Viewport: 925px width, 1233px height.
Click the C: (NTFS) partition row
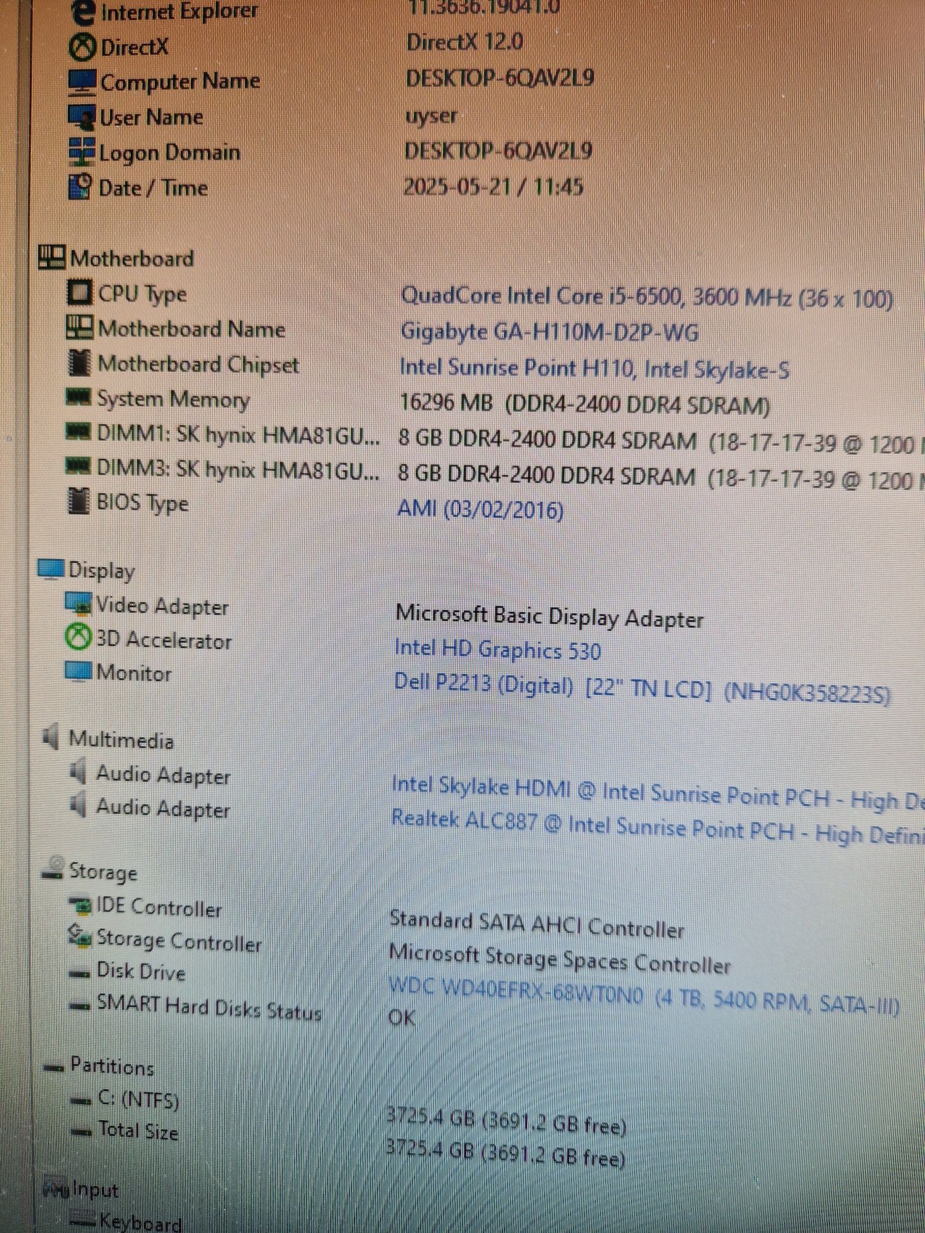(138, 1100)
